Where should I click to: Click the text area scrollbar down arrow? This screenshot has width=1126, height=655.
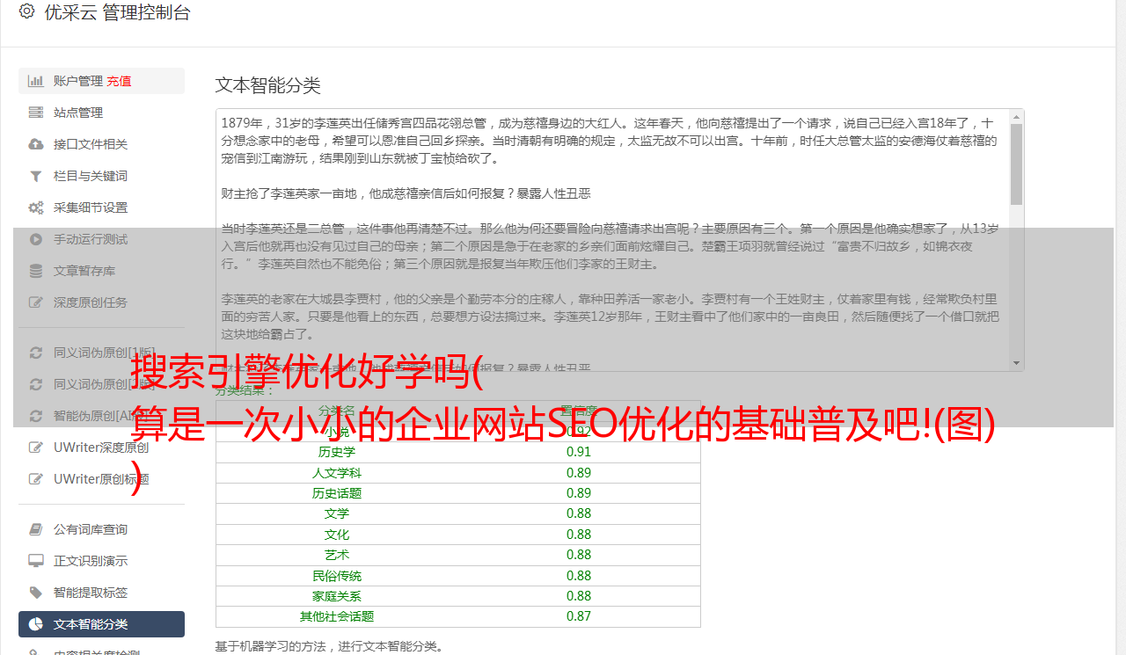coord(1017,363)
